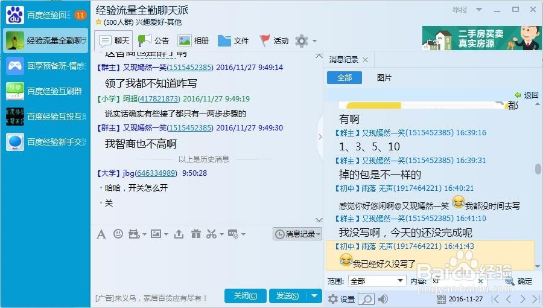This screenshot has height=308, width=543.
Task: Click 来义乌 advertisement text
Action: 151,298
